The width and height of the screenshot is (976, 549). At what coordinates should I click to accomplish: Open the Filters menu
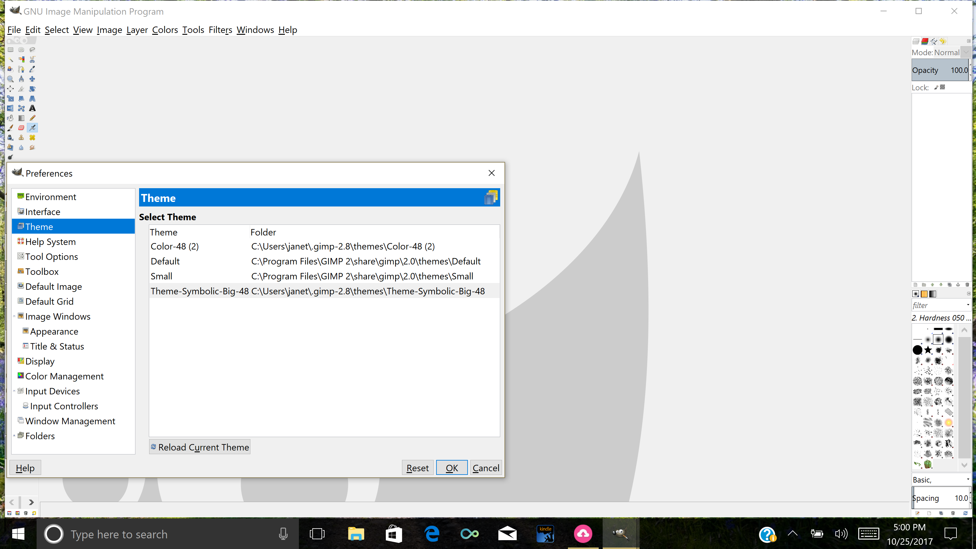pos(220,30)
